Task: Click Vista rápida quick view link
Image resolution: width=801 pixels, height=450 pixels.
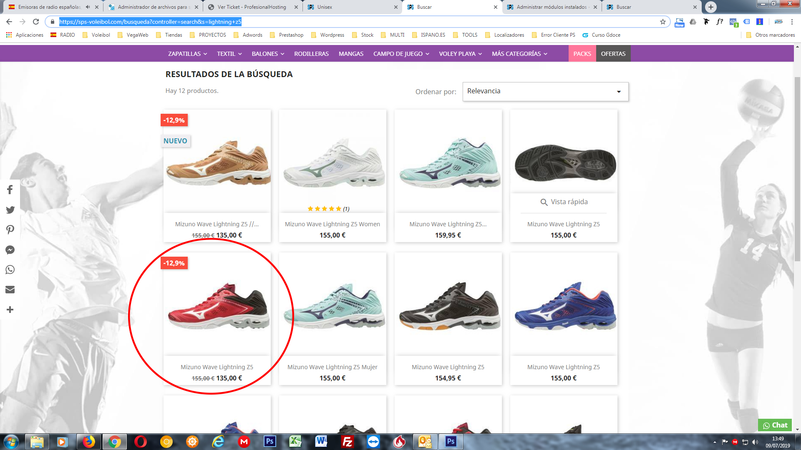Action: point(564,202)
